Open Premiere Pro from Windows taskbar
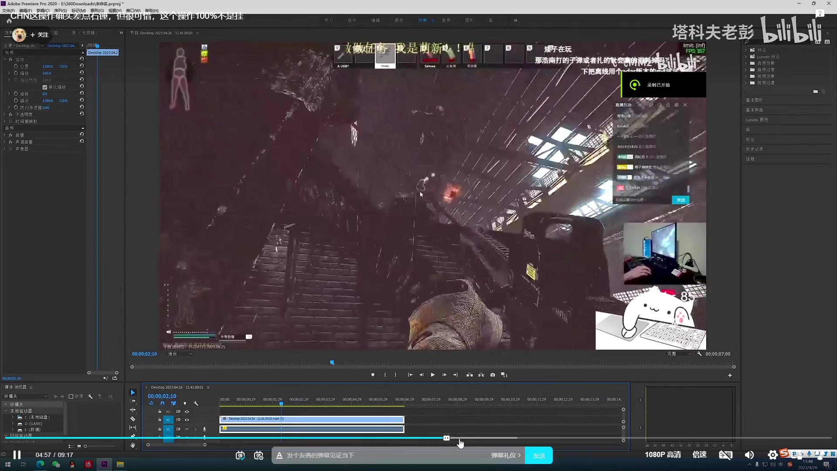Screen dimensions: 837x471 tap(104, 464)
